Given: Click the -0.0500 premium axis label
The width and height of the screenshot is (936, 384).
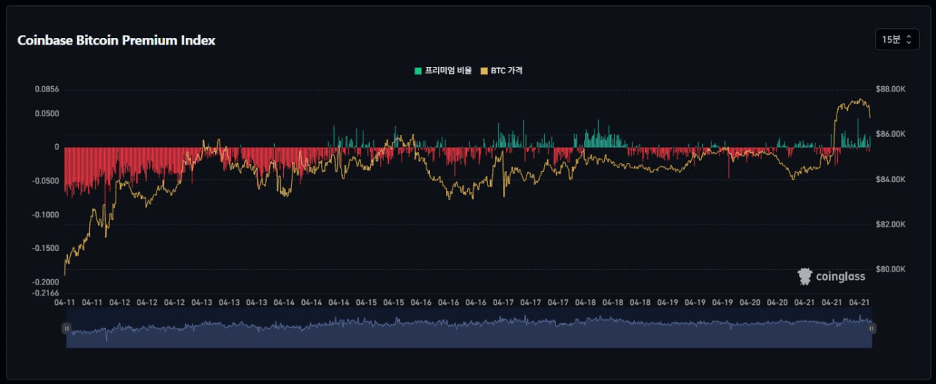Looking at the screenshot, I should tap(45, 181).
